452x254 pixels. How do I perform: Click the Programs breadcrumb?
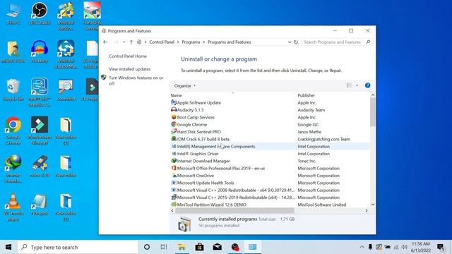click(191, 42)
